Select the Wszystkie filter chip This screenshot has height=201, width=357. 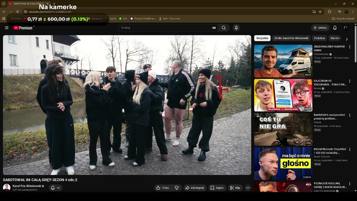[x=262, y=38]
